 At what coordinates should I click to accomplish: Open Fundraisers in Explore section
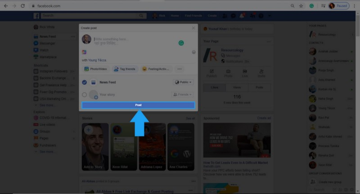[45, 145]
